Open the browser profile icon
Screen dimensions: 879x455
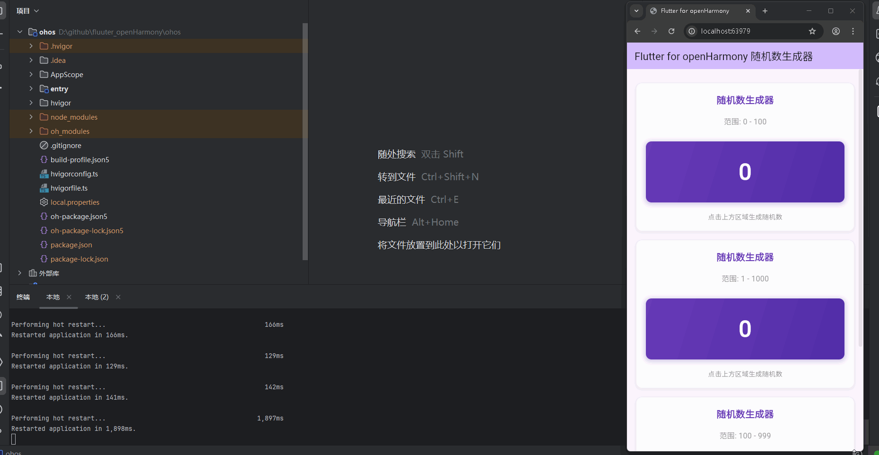pyautogui.click(x=836, y=31)
